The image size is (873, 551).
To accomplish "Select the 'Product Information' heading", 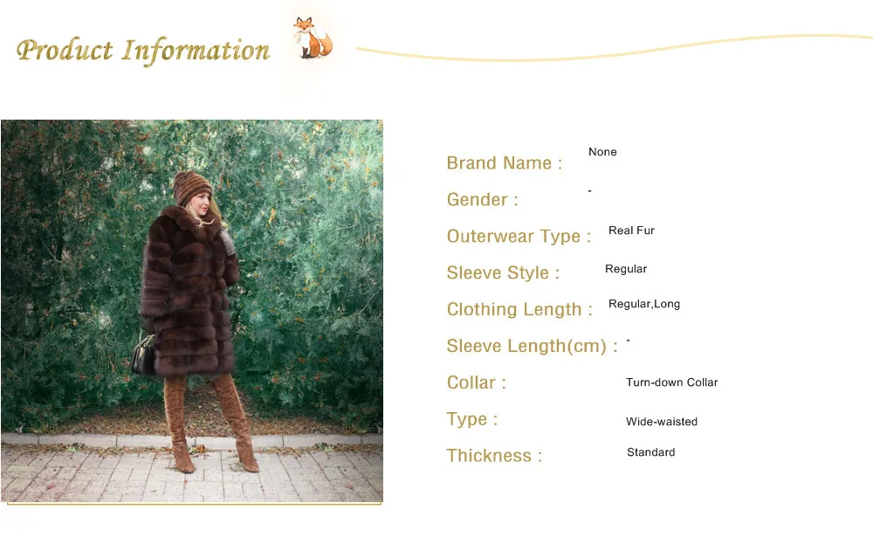I will pos(143,51).
